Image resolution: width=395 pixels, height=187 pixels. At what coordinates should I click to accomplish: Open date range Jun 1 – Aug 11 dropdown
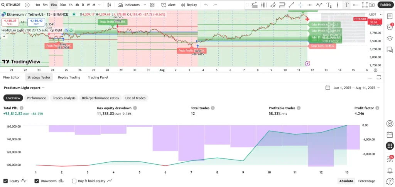(353, 88)
